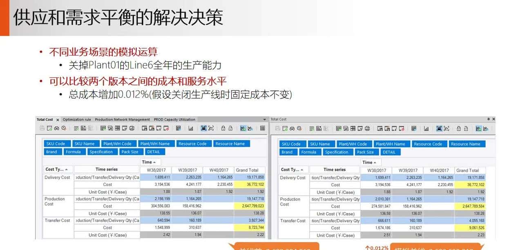Open the binoculars search icon on the toolbar

point(56,128)
